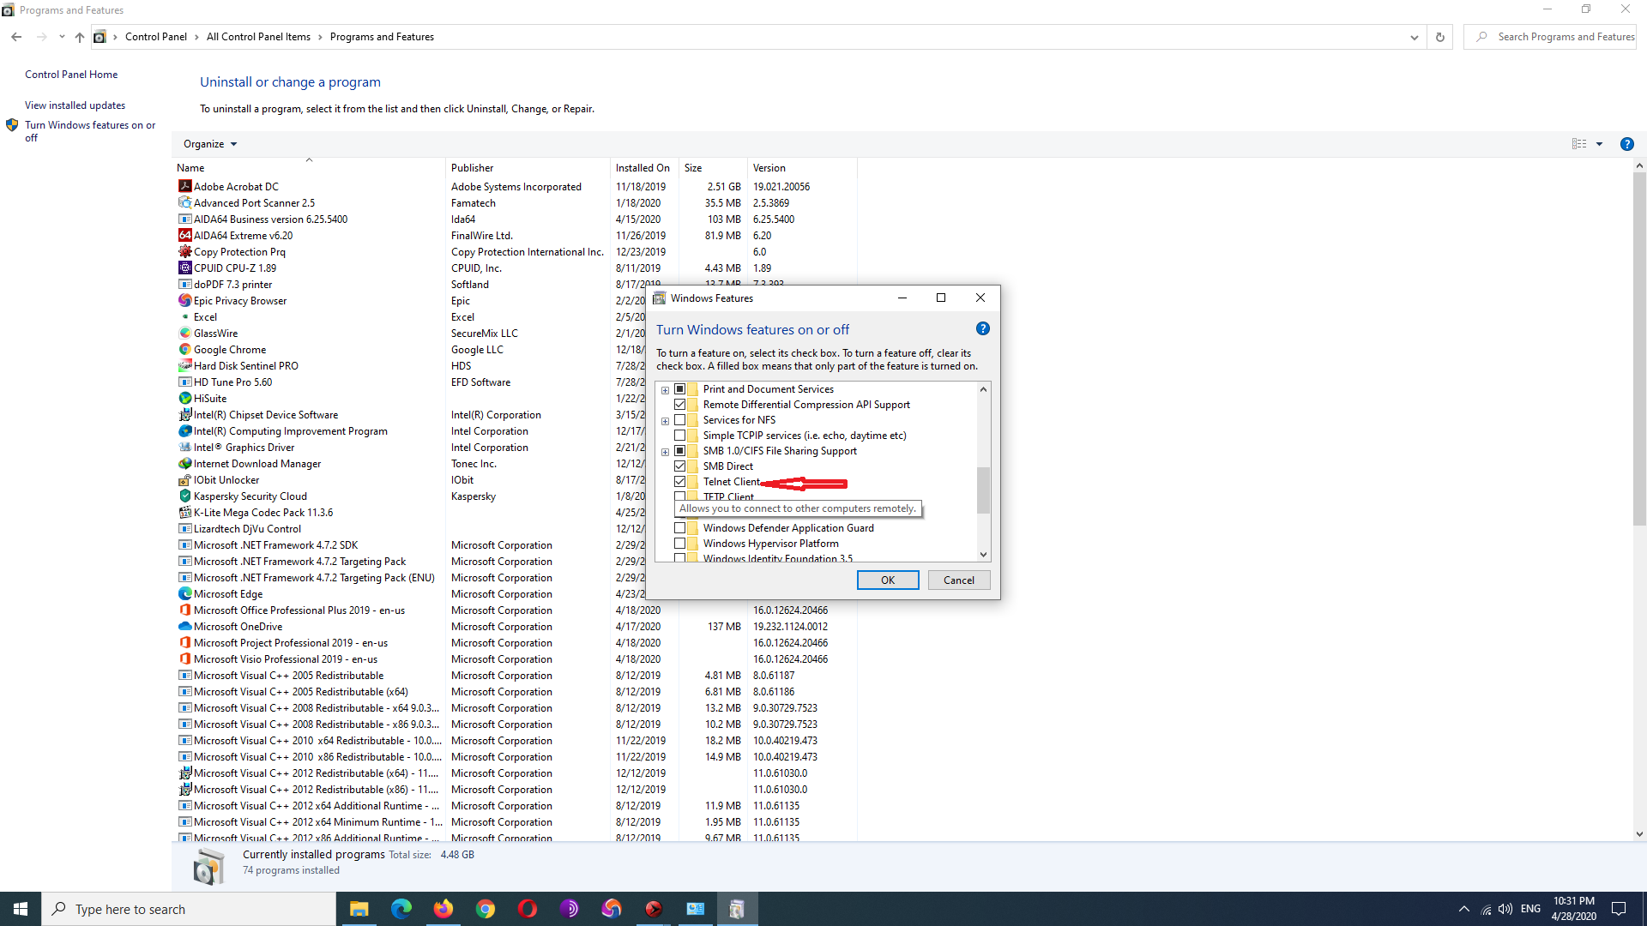
Task: Open Control Panel Home link
Action: pos(71,75)
